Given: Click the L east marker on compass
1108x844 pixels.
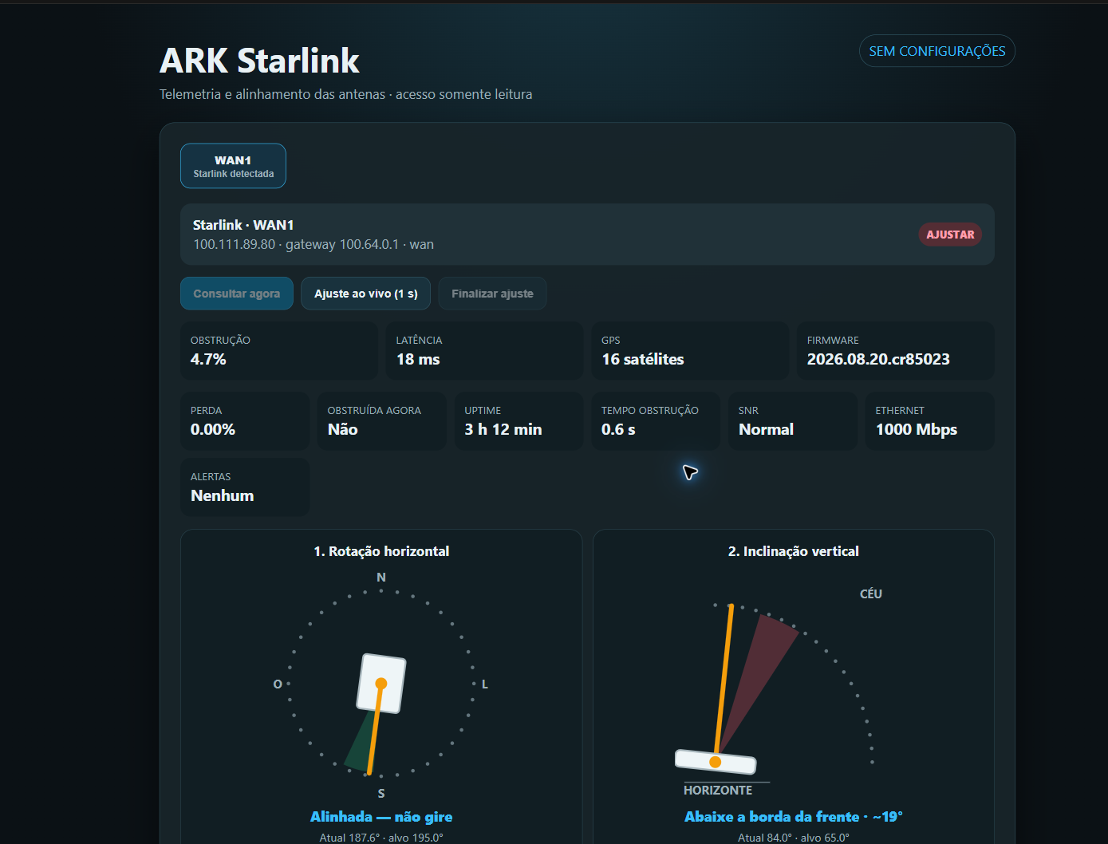Looking at the screenshot, I should [x=484, y=684].
